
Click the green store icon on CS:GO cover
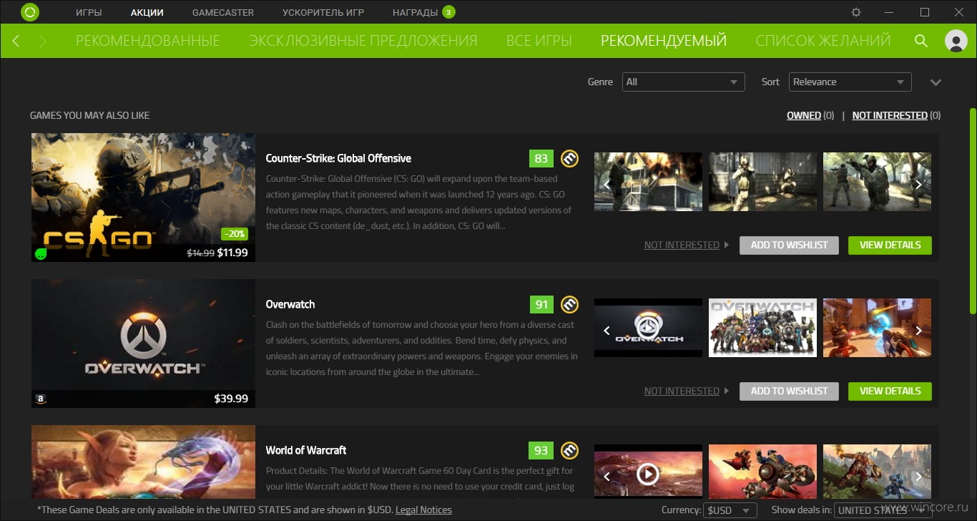coord(41,253)
